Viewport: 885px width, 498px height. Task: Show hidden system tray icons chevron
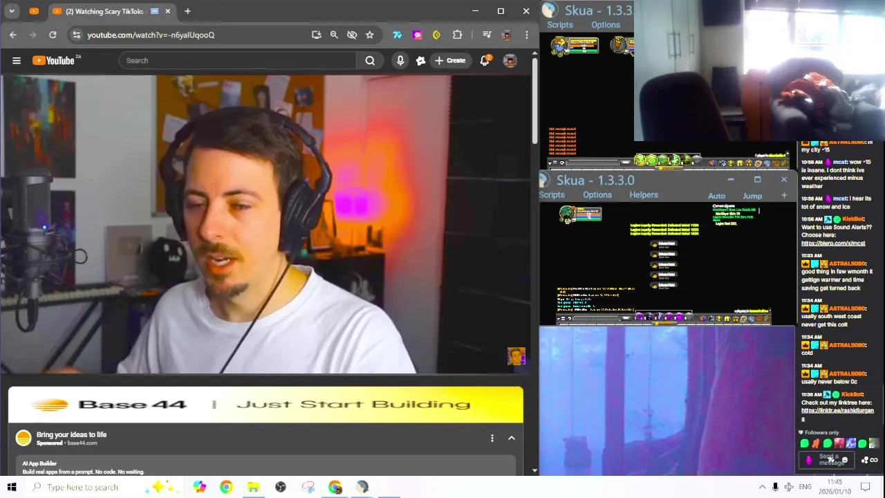pyautogui.click(x=762, y=487)
